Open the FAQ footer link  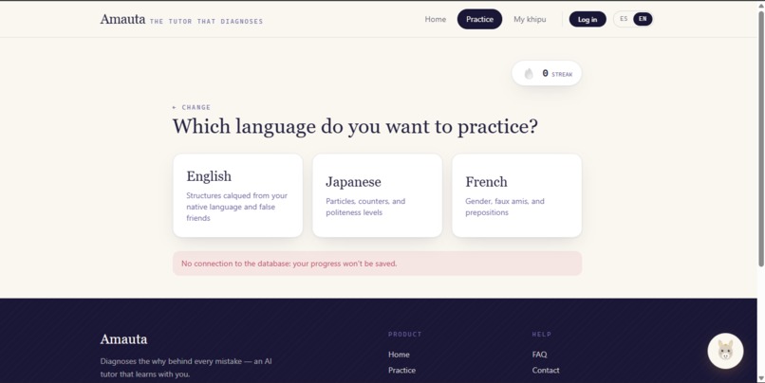pyautogui.click(x=539, y=355)
